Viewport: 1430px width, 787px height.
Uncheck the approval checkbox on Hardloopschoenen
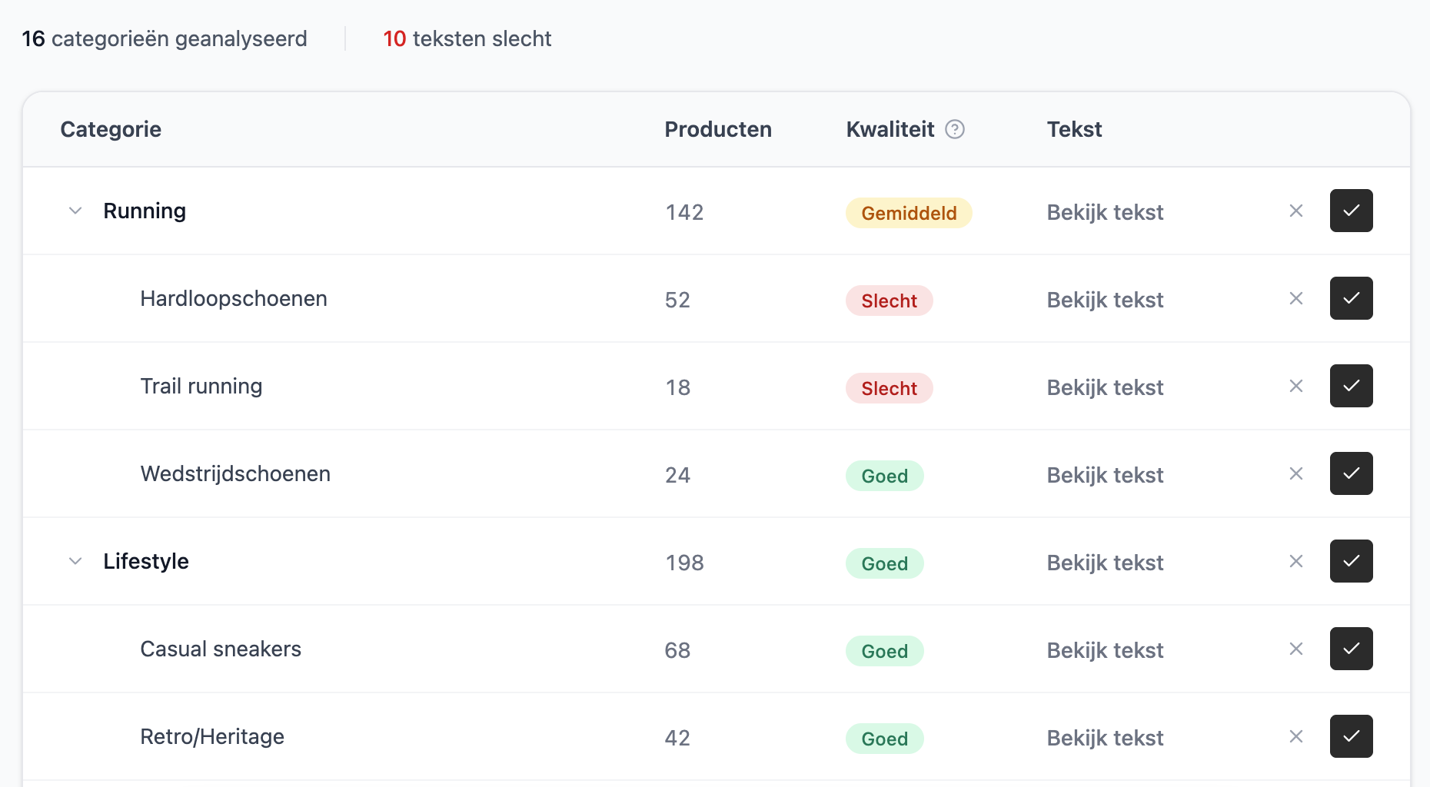pyautogui.click(x=1351, y=298)
